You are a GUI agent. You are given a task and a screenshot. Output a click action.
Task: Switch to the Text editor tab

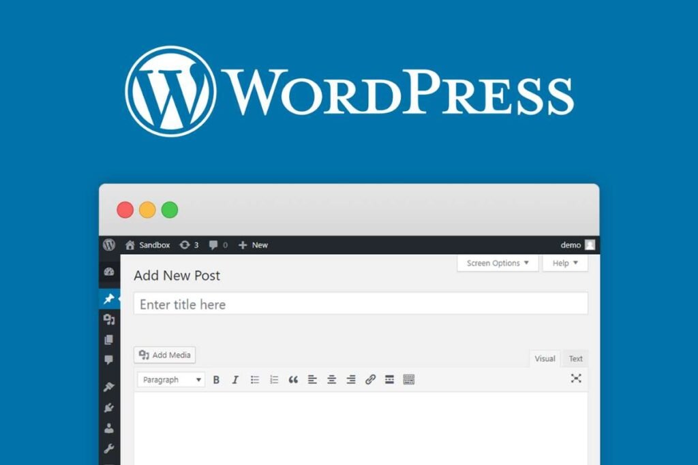click(575, 359)
